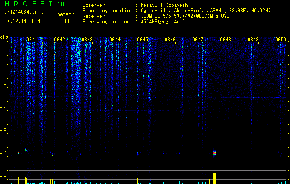Click the 0.9 kHz frequency axis label
290x184 pixels.
4,106
